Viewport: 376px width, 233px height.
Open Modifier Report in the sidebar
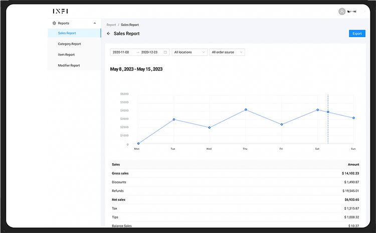69,66
